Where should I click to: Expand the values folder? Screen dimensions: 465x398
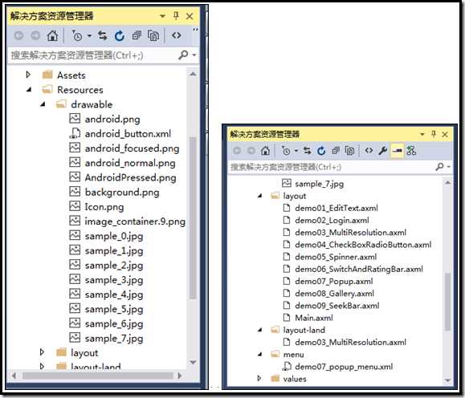pos(259,379)
